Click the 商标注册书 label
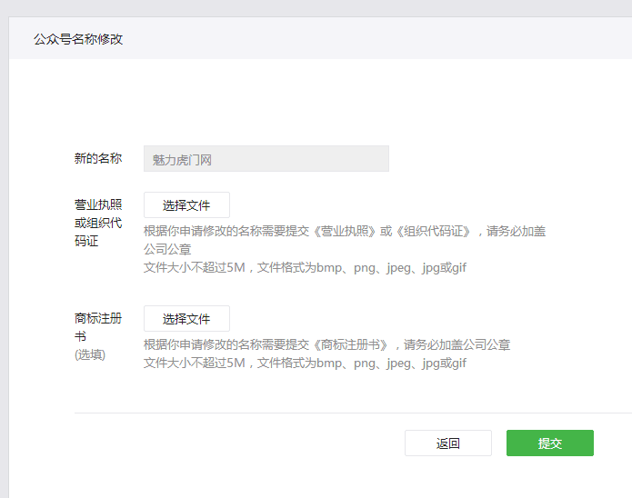Viewport: 632px width, 498px height. pos(98,327)
